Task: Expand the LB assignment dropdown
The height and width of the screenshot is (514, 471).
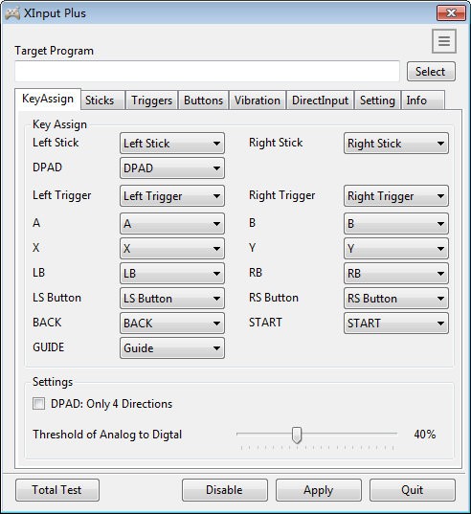Action: (172, 274)
